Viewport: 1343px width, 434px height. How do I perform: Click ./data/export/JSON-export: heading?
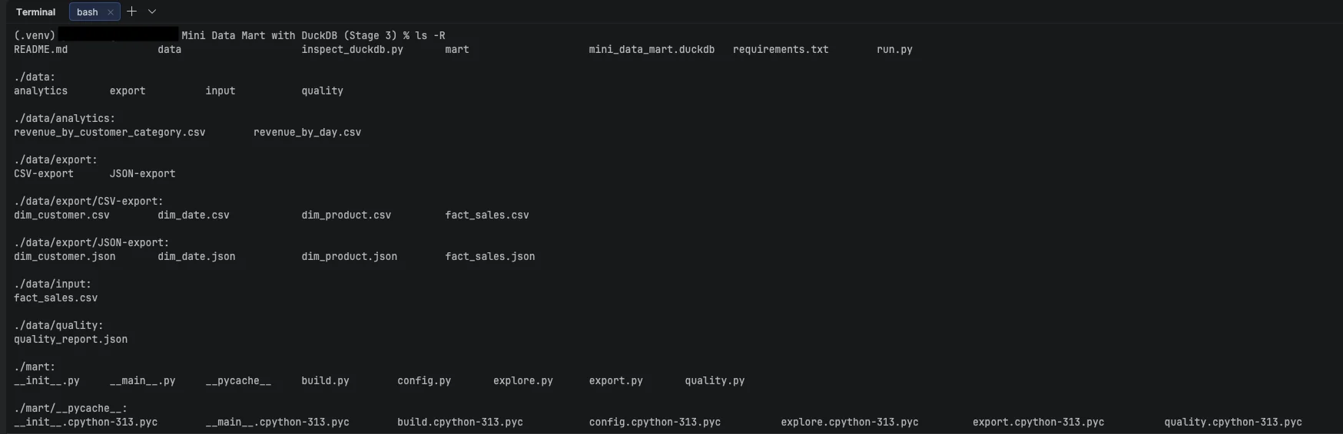point(91,243)
